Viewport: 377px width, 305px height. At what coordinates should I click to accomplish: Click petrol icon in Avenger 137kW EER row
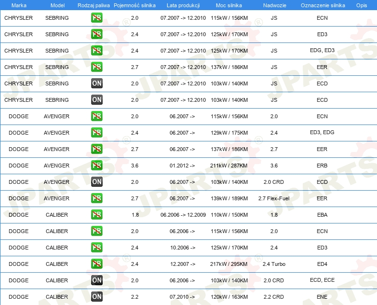click(x=96, y=149)
